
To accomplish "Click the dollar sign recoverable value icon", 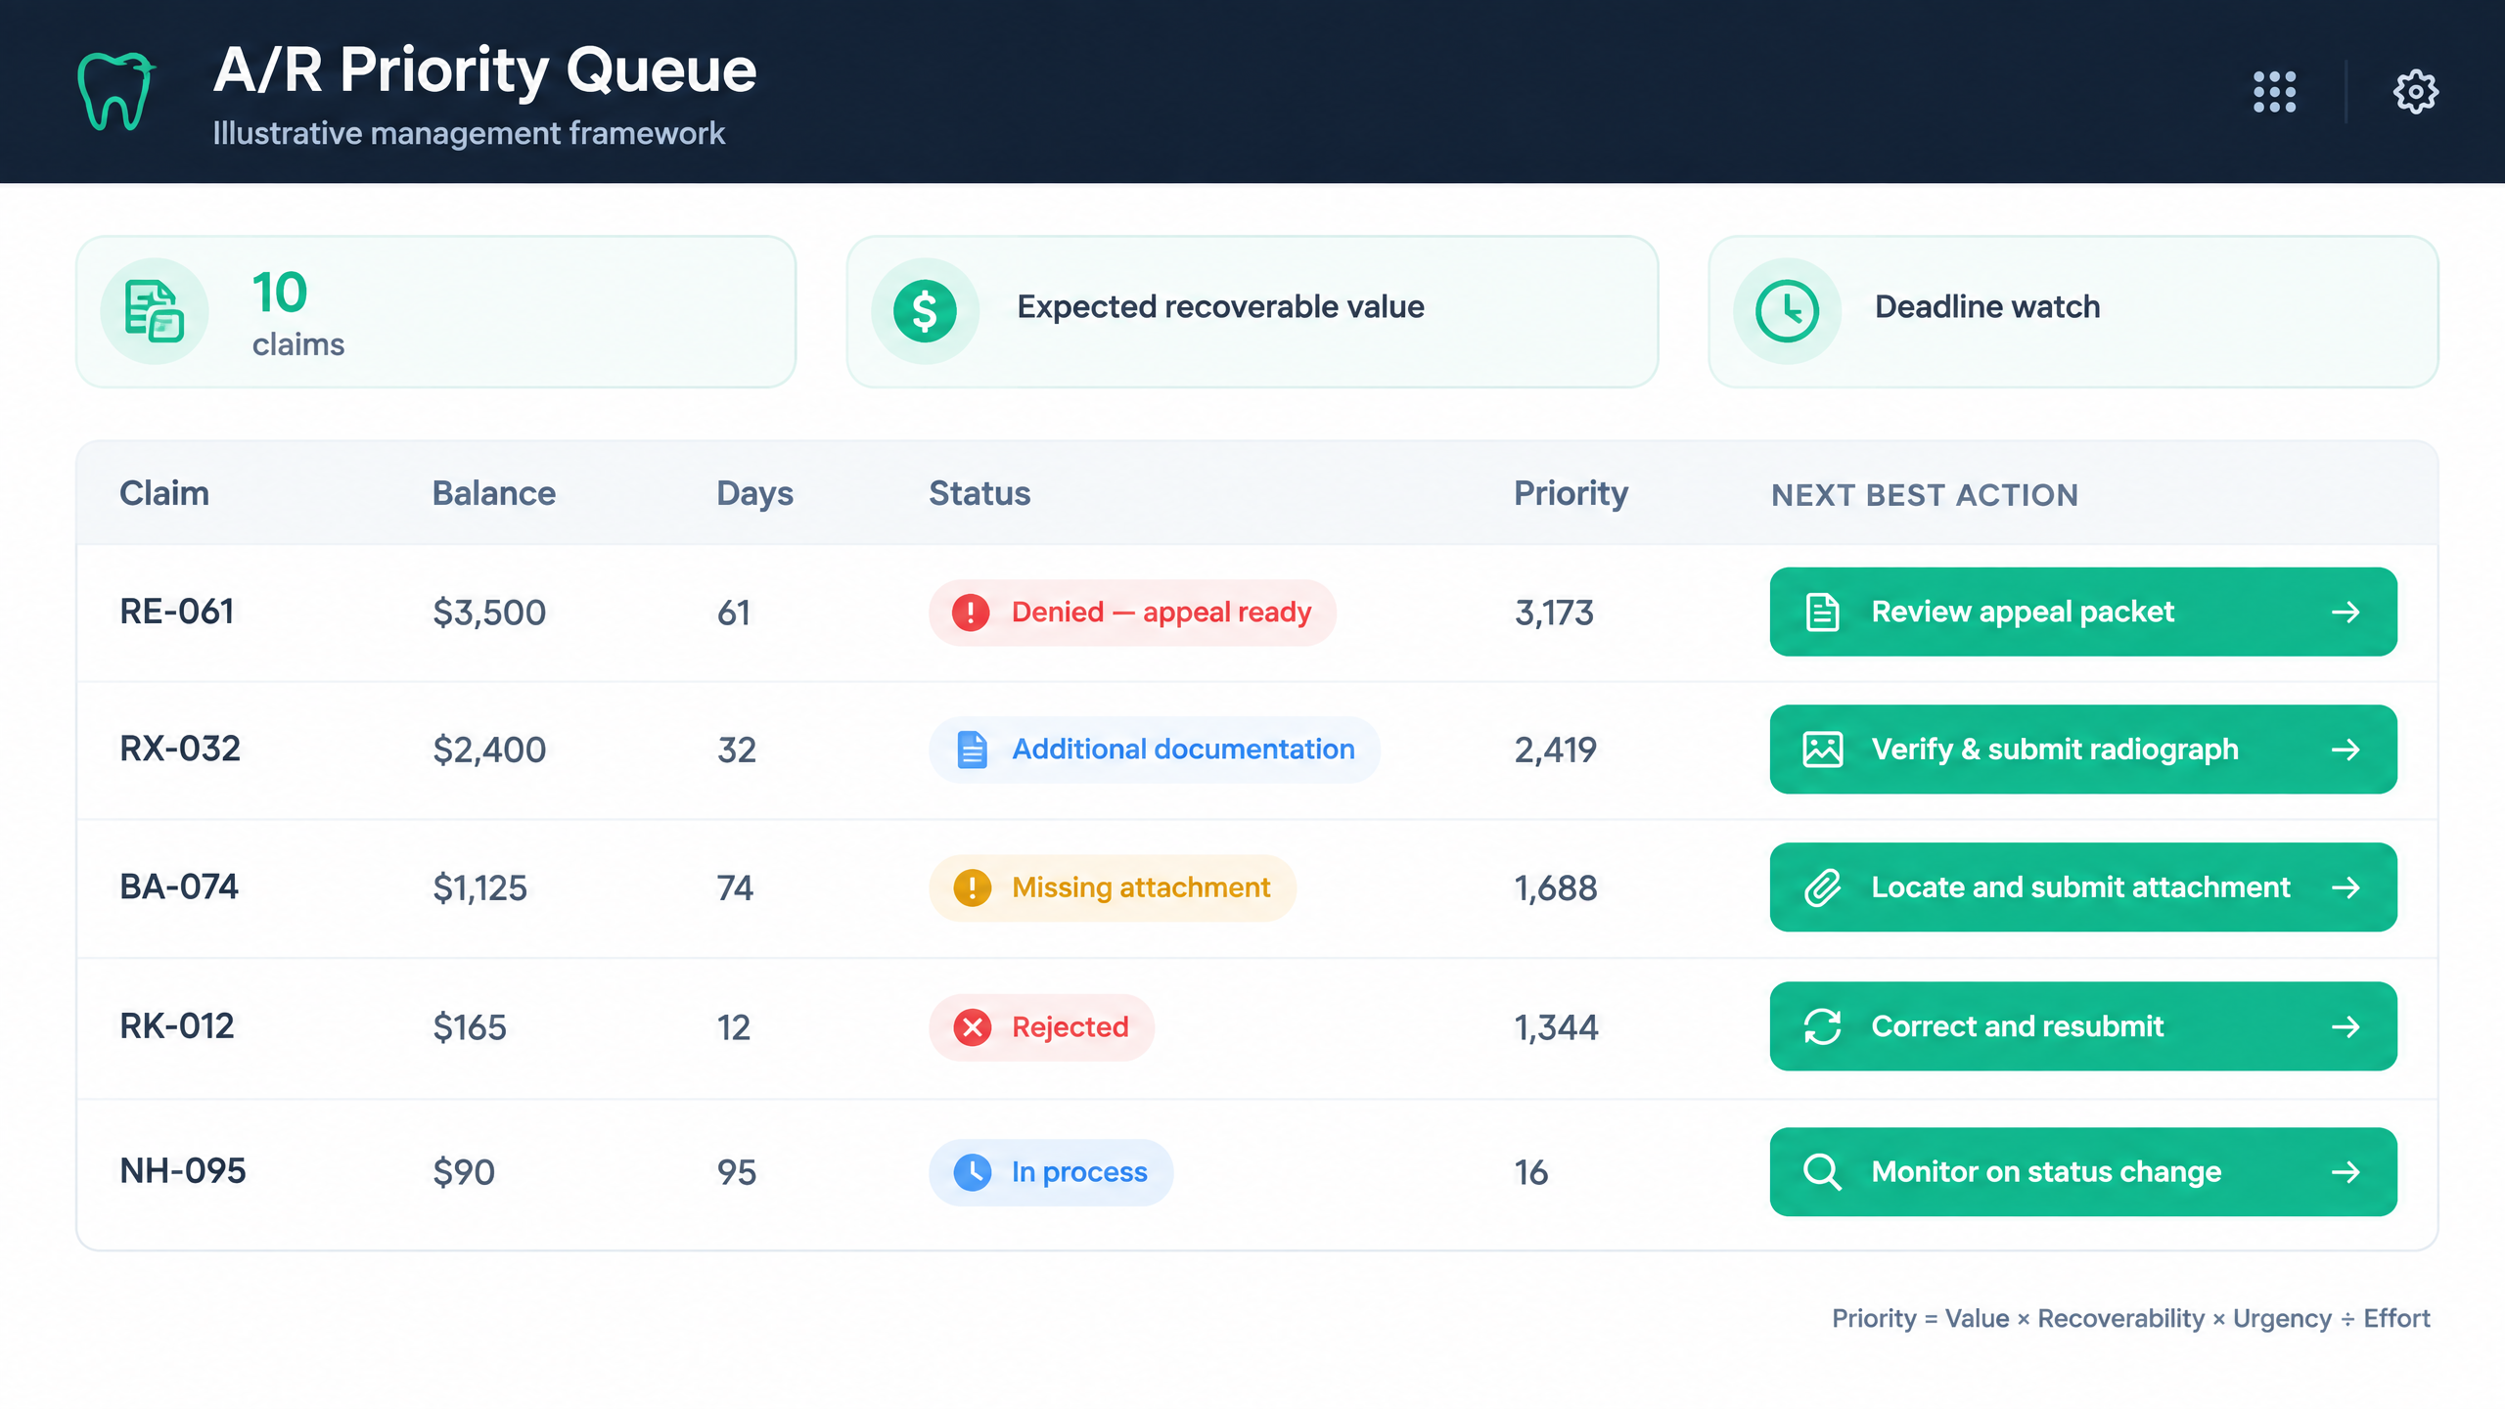I will pos(925,311).
